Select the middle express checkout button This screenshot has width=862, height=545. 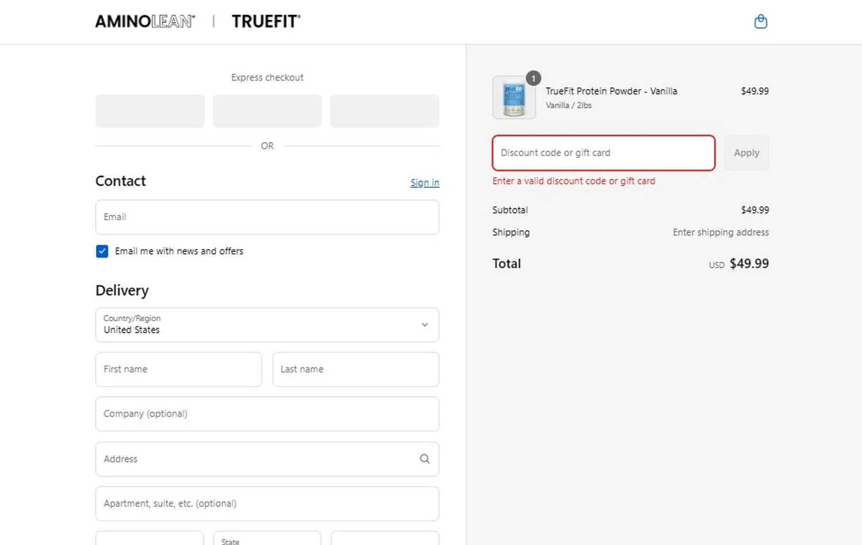(x=267, y=111)
